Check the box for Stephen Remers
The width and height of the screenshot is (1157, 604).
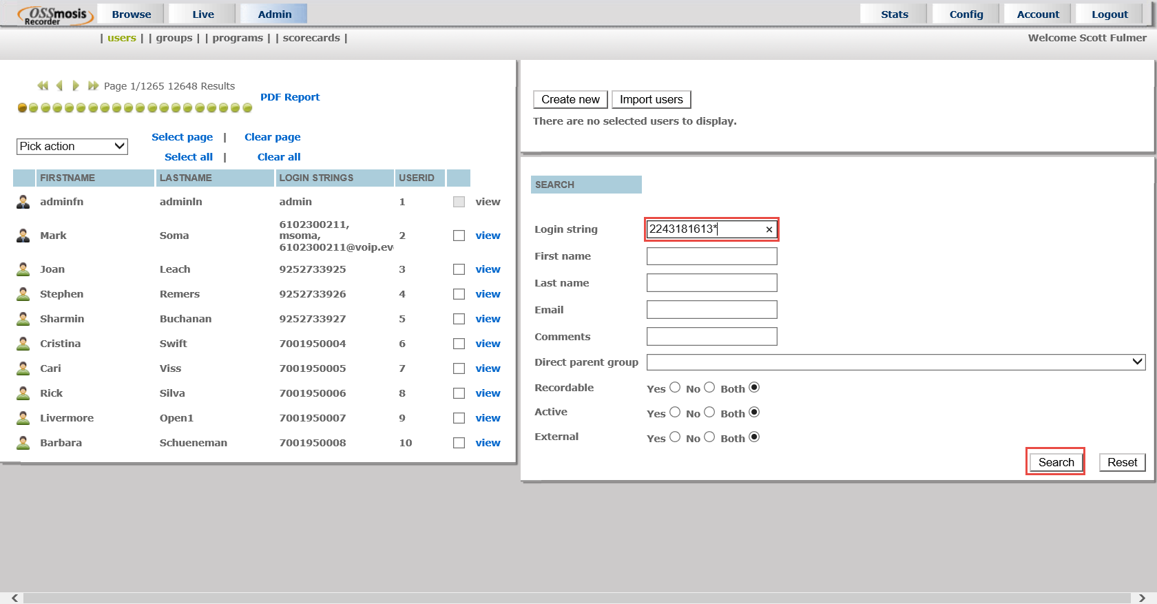[459, 294]
